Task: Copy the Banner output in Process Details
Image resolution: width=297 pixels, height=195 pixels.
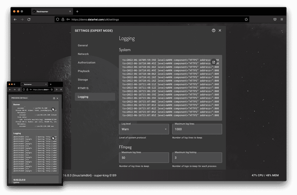Action: pyautogui.click(x=53, y=109)
